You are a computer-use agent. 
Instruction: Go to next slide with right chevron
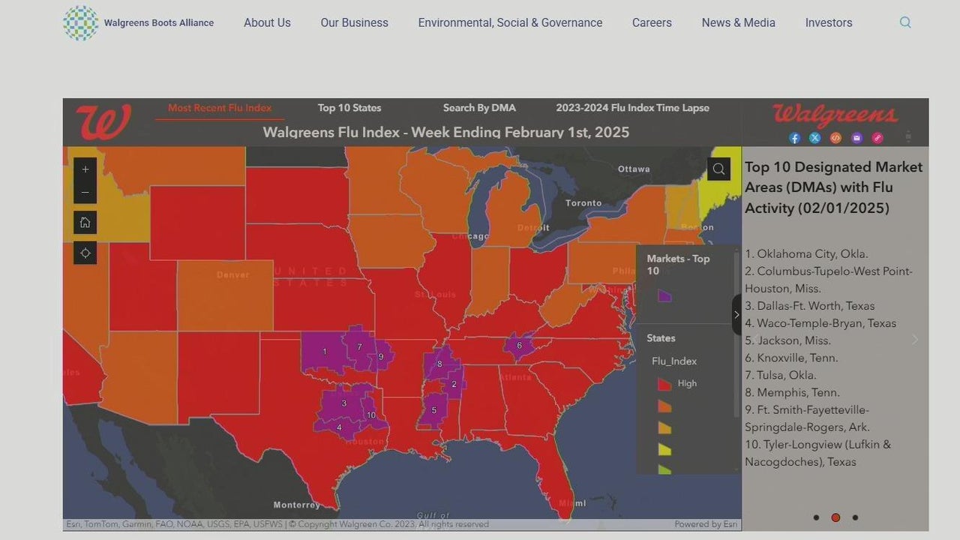(x=915, y=340)
